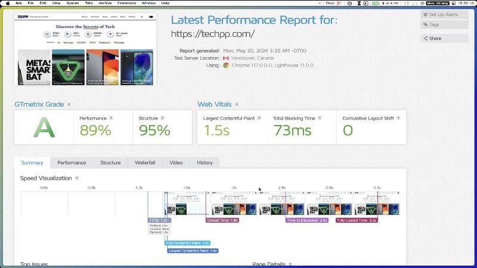
Task: Click the Canada flag icon
Action: (x=226, y=58)
